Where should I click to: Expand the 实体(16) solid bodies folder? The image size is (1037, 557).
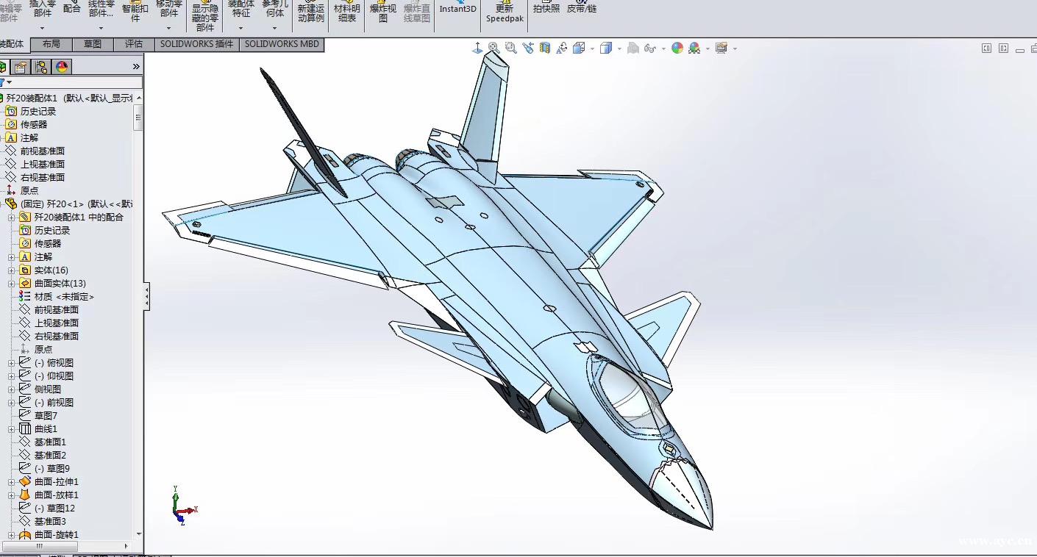(x=12, y=270)
